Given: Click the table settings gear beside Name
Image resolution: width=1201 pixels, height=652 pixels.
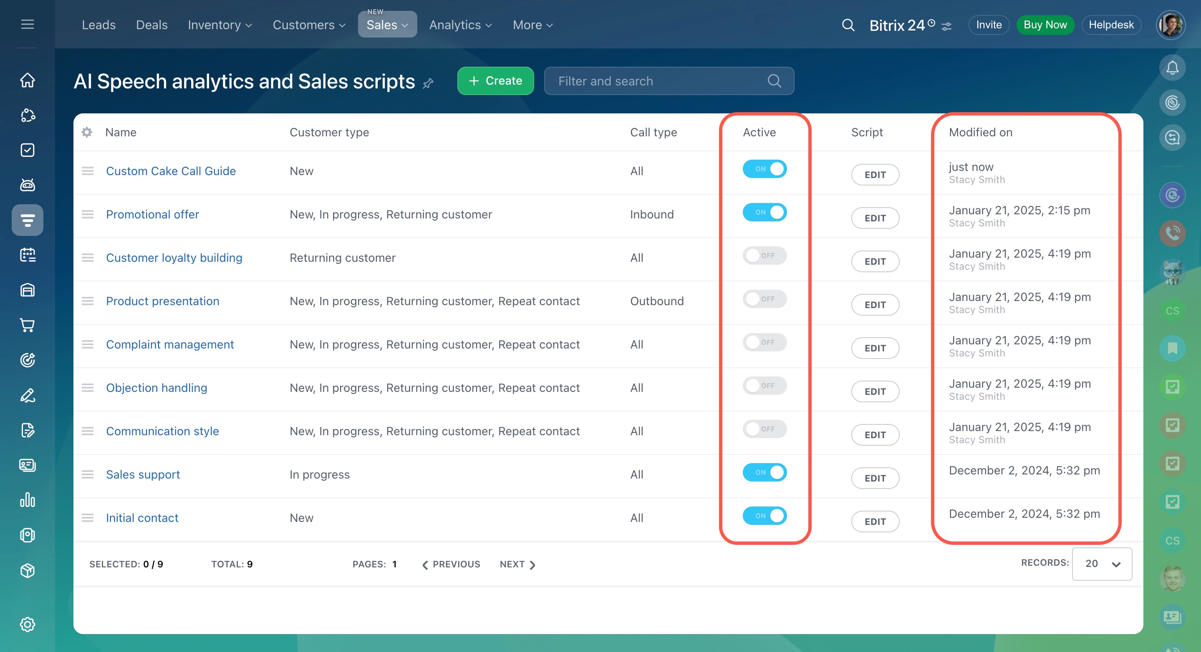Looking at the screenshot, I should (x=87, y=132).
